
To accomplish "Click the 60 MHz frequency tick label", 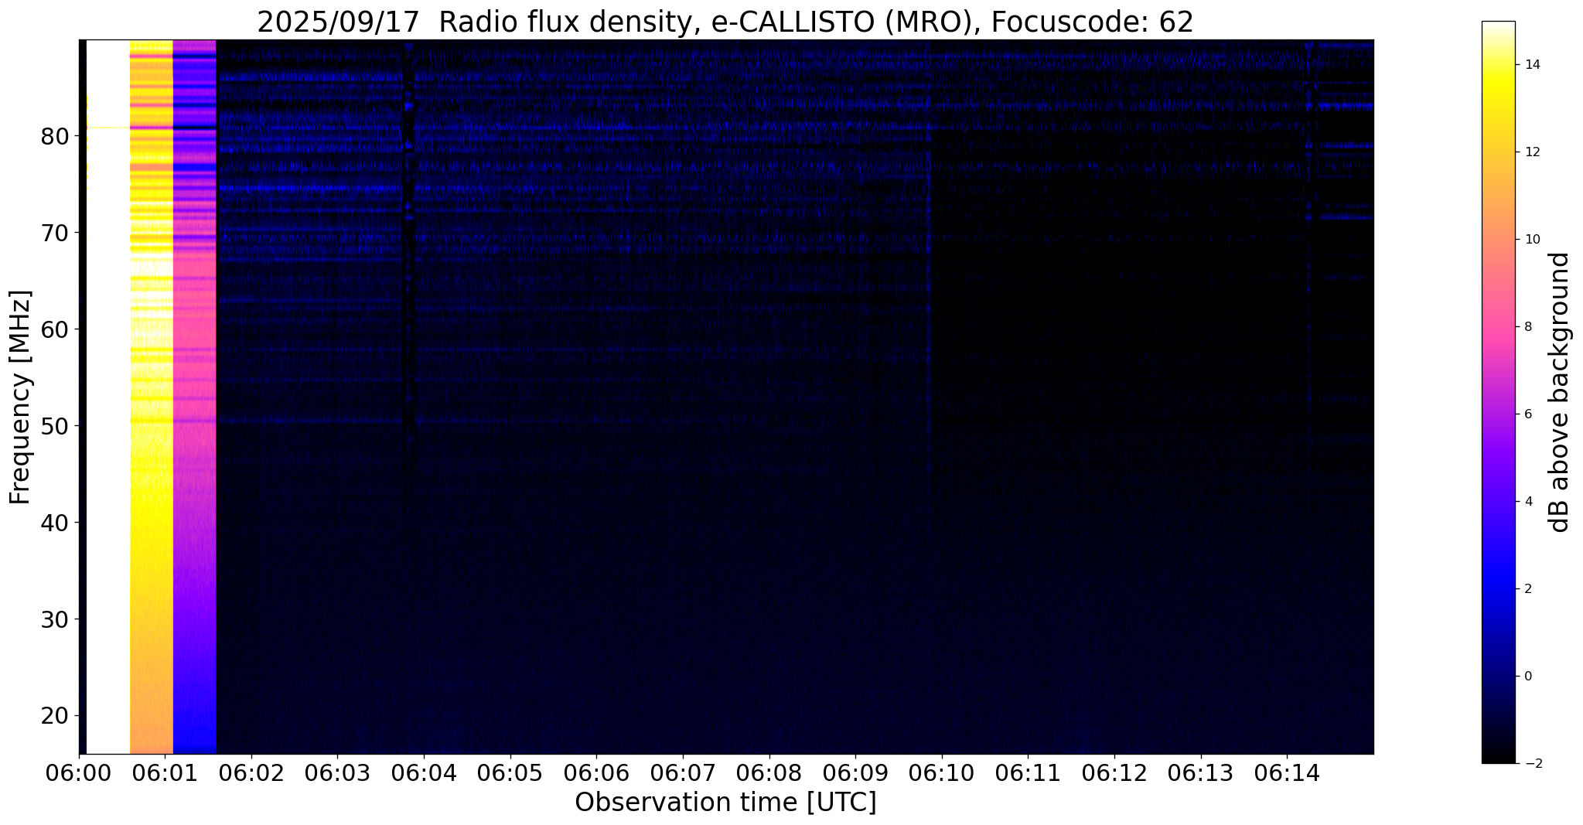I will coord(54,330).
